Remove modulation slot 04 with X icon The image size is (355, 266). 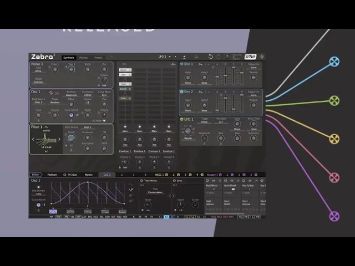point(220,181)
